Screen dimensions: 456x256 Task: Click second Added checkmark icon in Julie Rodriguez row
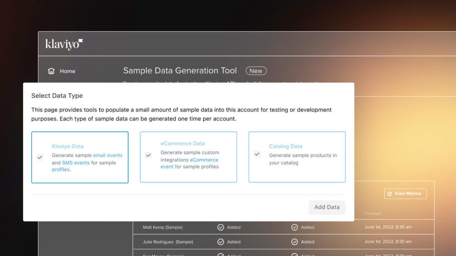(x=294, y=242)
